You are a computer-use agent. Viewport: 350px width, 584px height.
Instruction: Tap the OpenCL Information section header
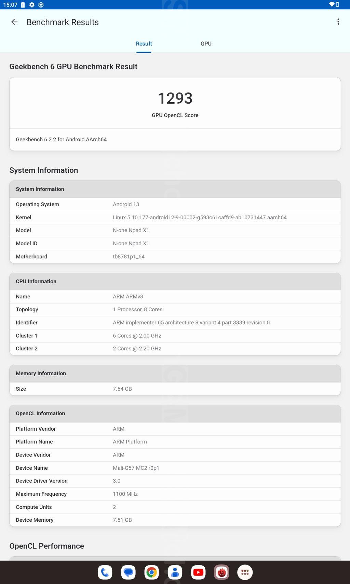point(175,414)
